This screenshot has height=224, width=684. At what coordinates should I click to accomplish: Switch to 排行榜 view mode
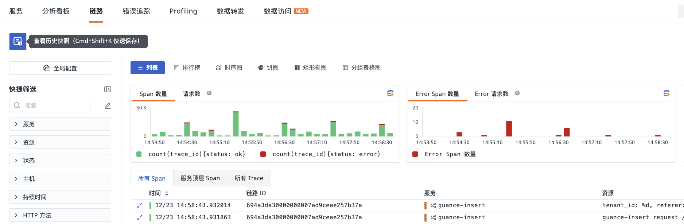[187, 67]
